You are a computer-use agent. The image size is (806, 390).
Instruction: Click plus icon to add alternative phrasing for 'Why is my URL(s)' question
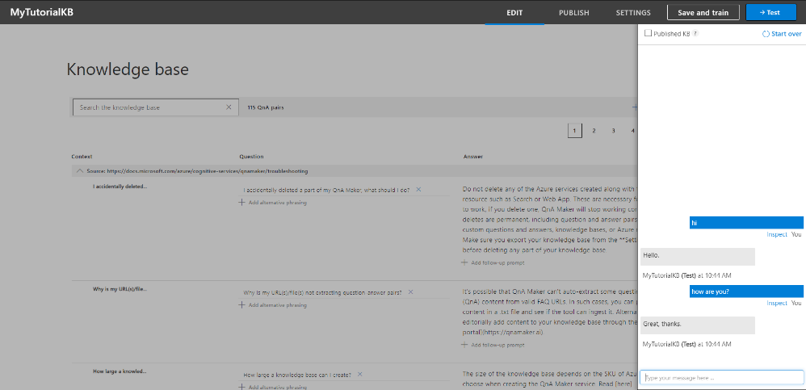point(241,304)
